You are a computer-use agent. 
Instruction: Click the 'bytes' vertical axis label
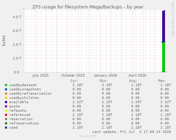point(4,40)
